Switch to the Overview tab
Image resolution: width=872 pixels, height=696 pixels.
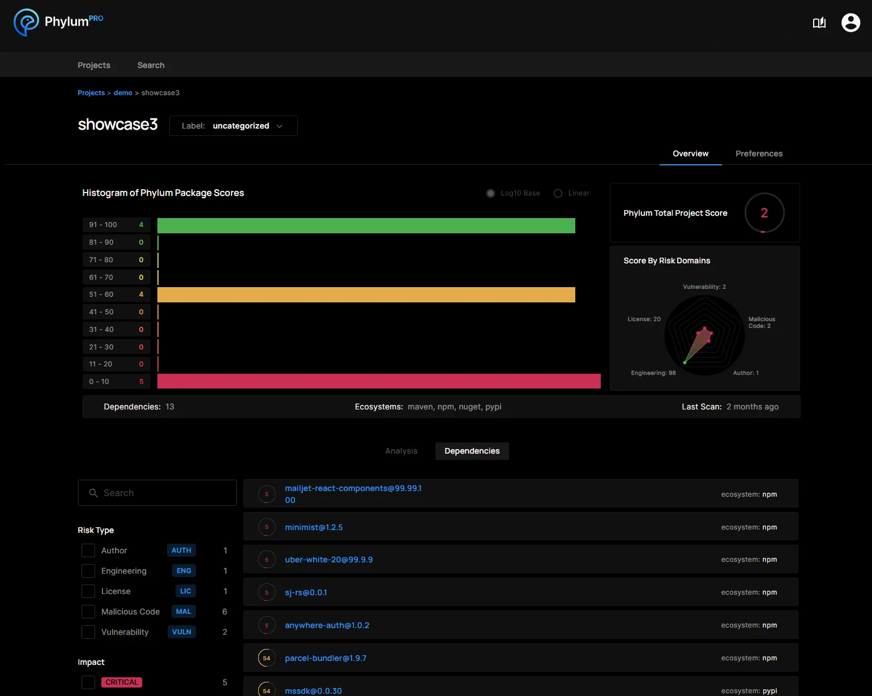pos(690,153)
